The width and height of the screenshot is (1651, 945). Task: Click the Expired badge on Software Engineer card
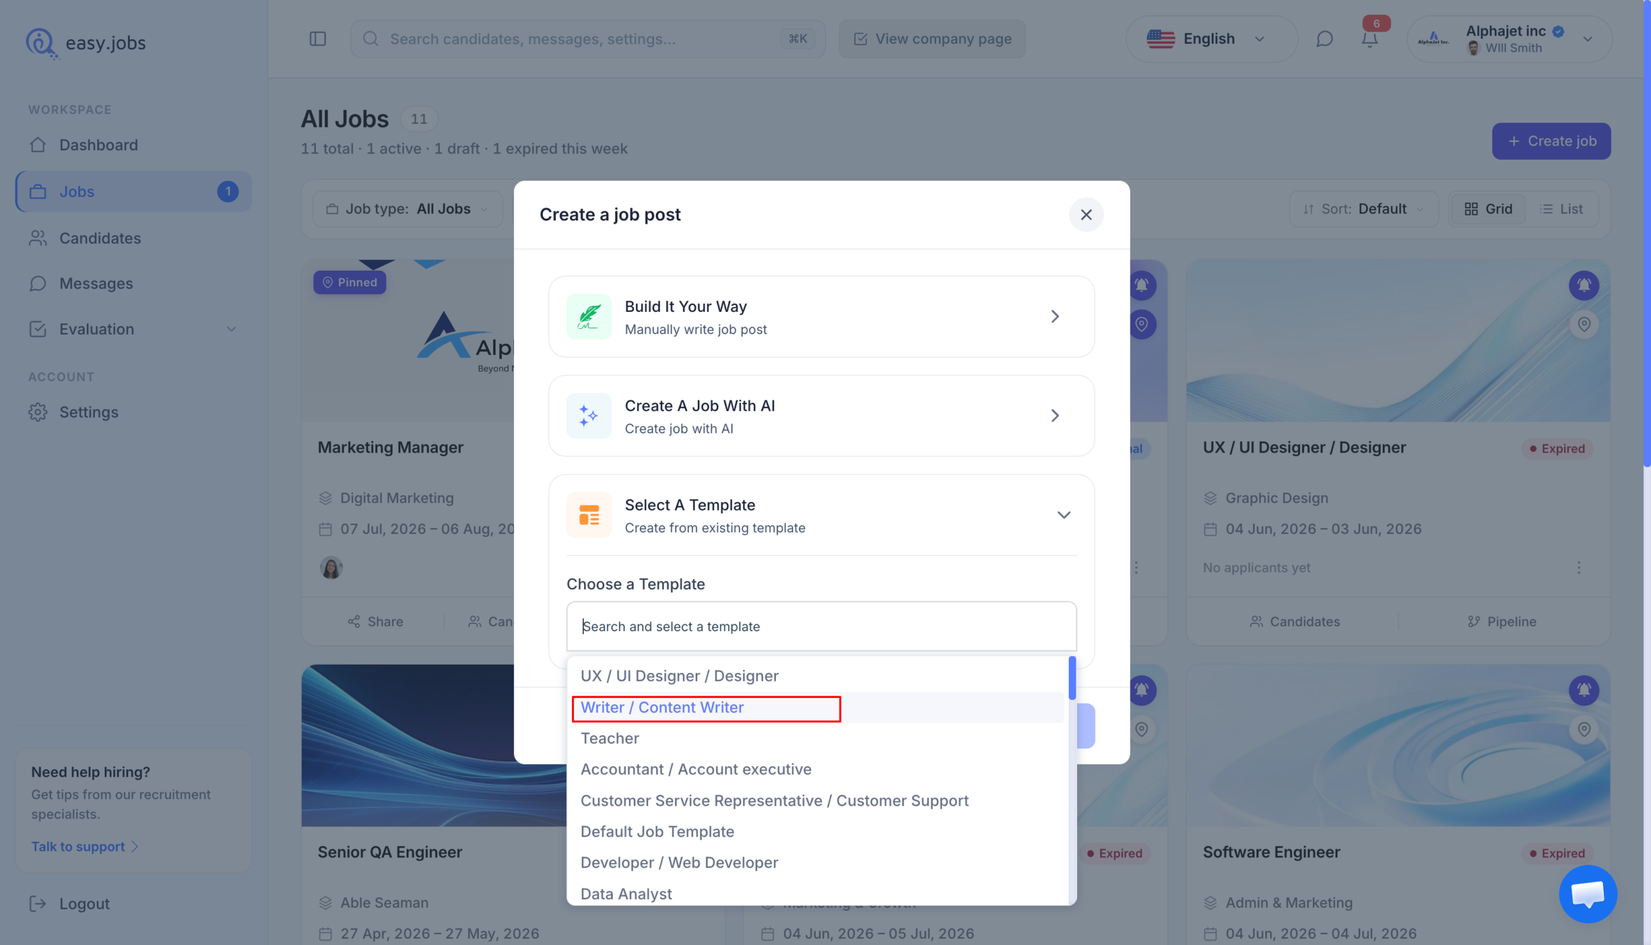pyautogui.click(x=1557, y=853)
